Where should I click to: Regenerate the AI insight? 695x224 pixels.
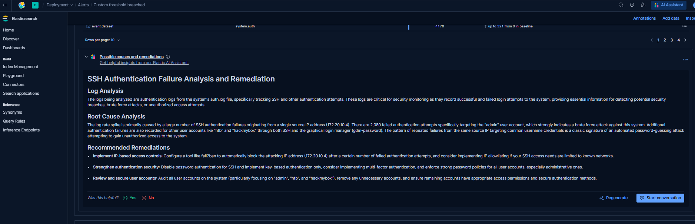[613, 198]
